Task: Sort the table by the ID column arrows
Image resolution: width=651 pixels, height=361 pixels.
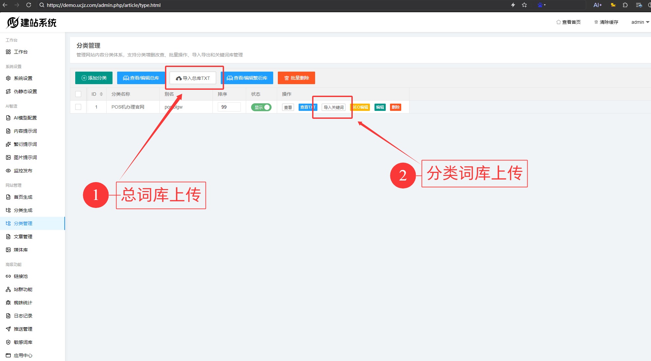Action: click(101, 94)
